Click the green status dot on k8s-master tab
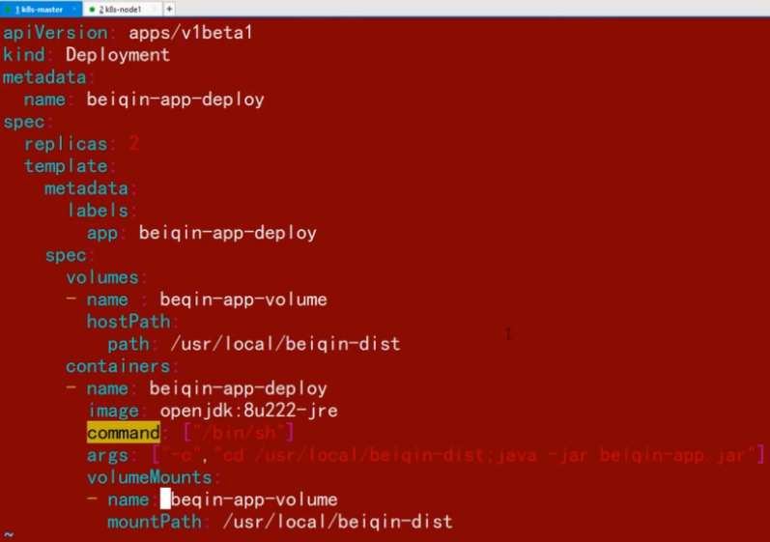The height and width of the screenshot is (542, 770). point(8,10)
